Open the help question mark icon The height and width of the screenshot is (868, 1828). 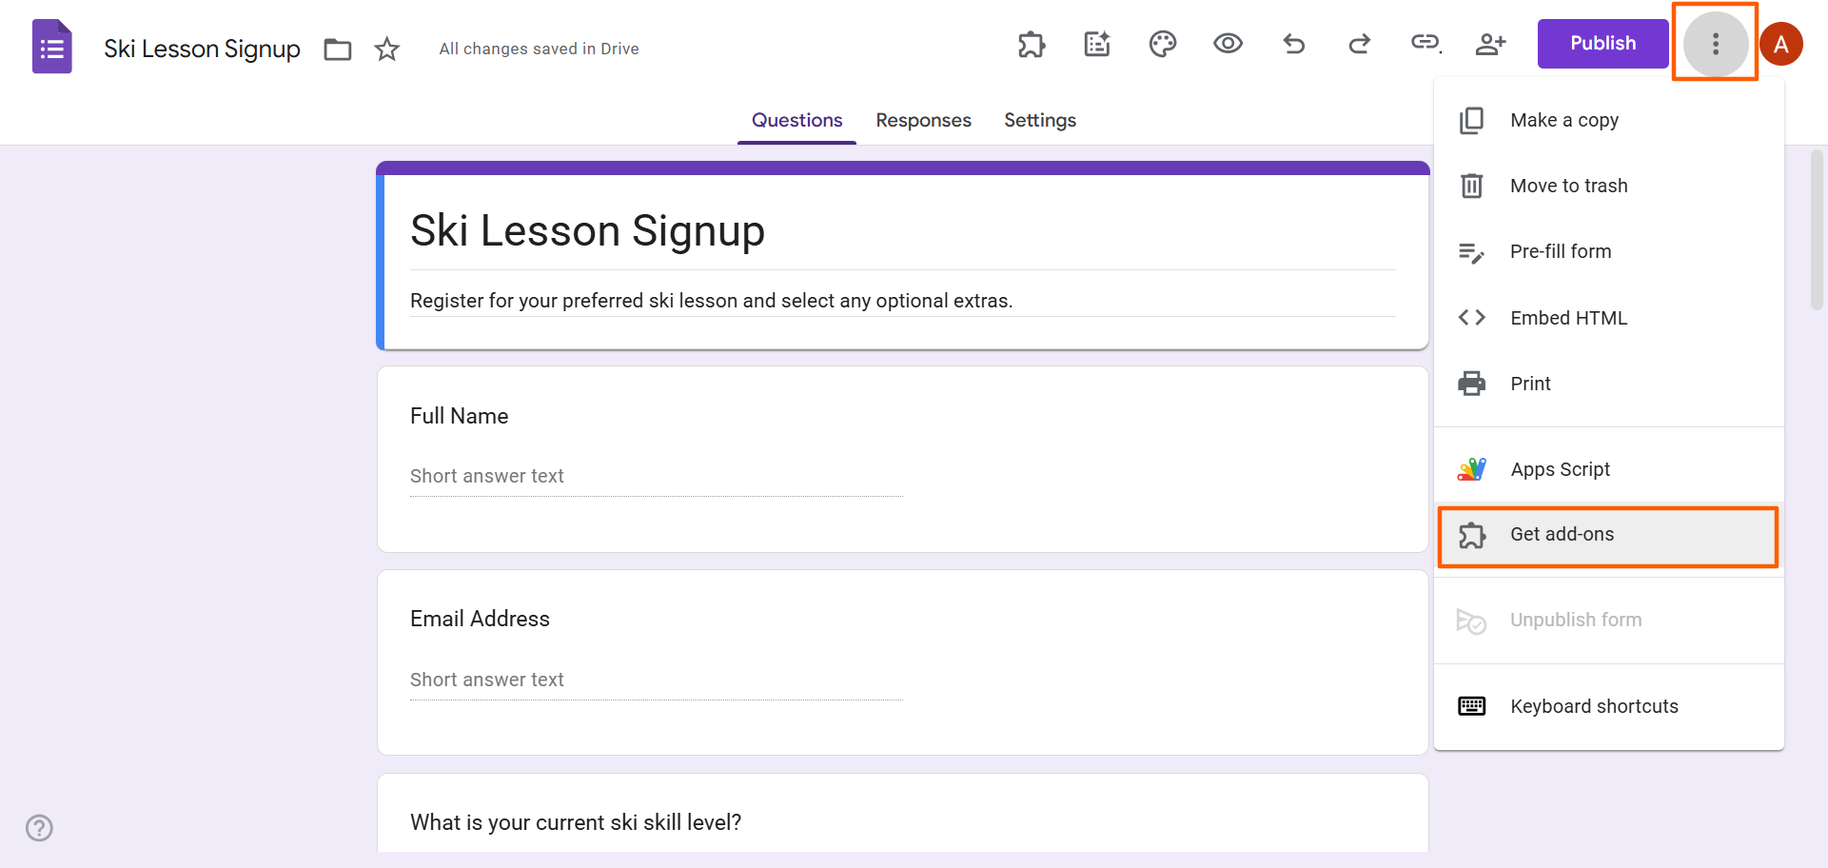point(39,828)
